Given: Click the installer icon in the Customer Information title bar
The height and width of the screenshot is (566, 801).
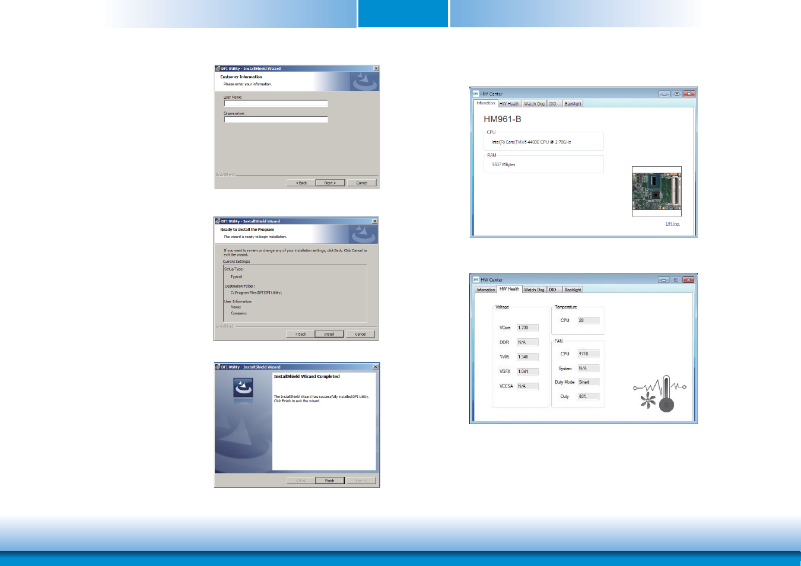Looking at the screenshot, I should [x=218, y=68].
